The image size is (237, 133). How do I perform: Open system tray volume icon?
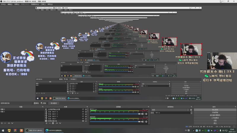click(223, 130)
